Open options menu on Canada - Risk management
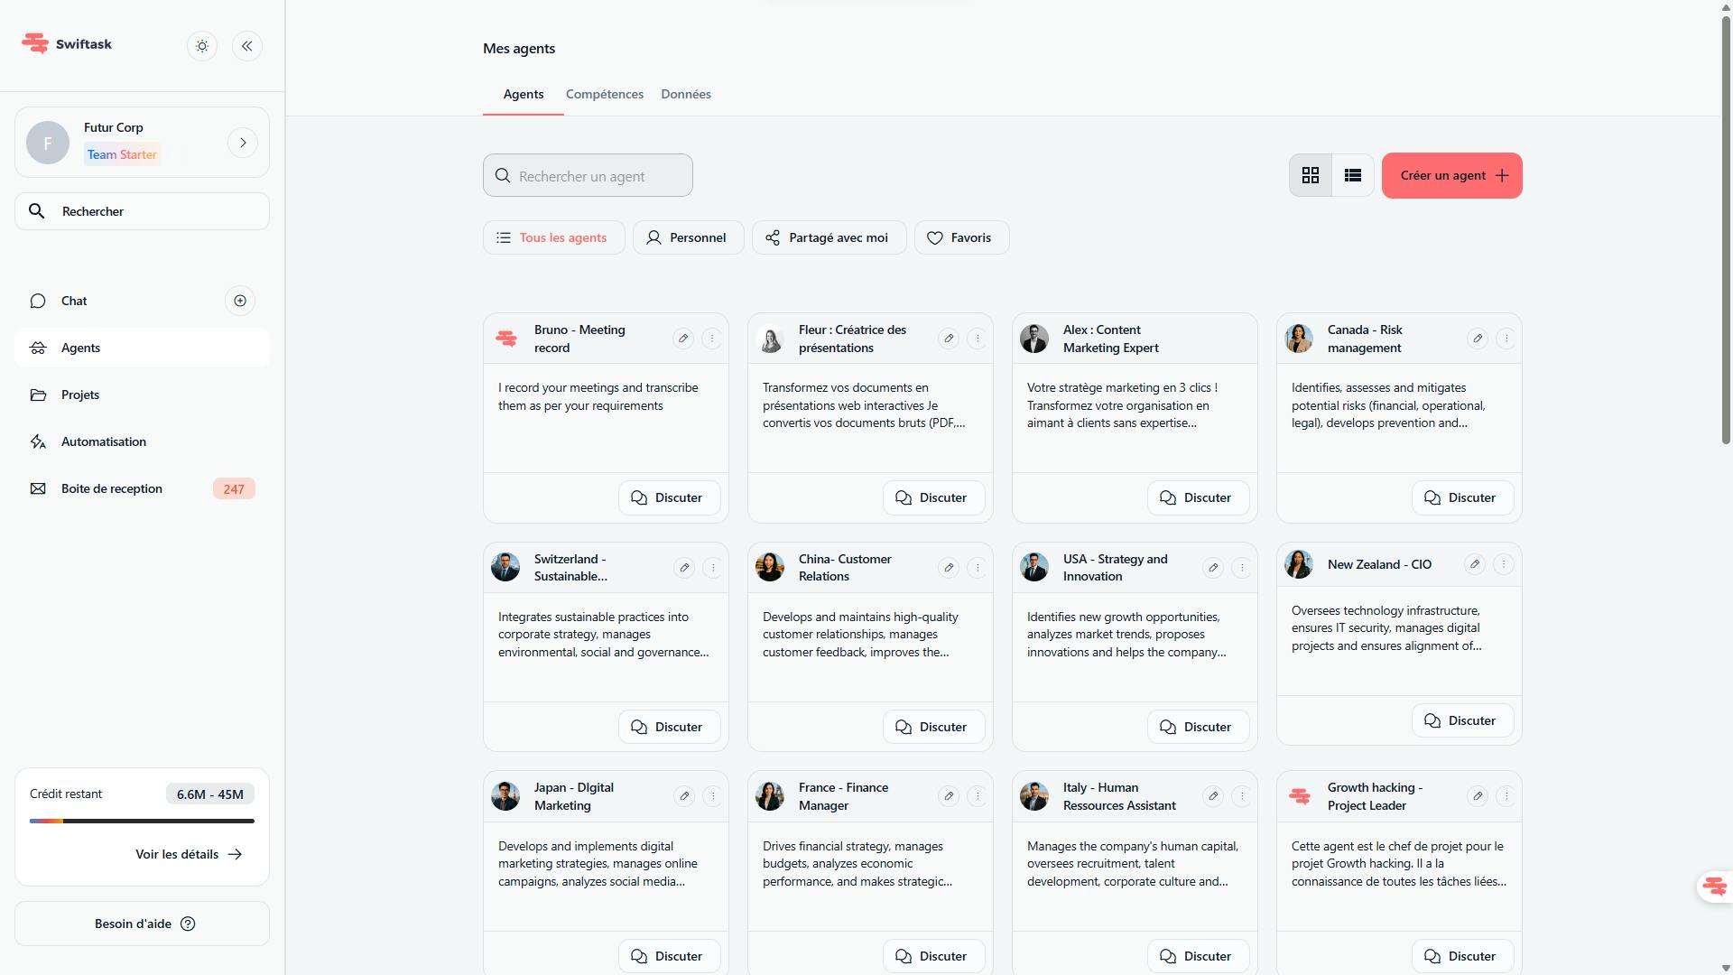 [1506, 339]
